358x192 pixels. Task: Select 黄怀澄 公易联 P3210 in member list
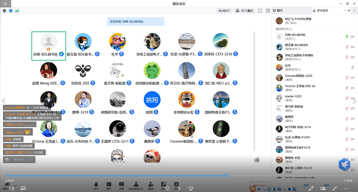pos(315,170)
